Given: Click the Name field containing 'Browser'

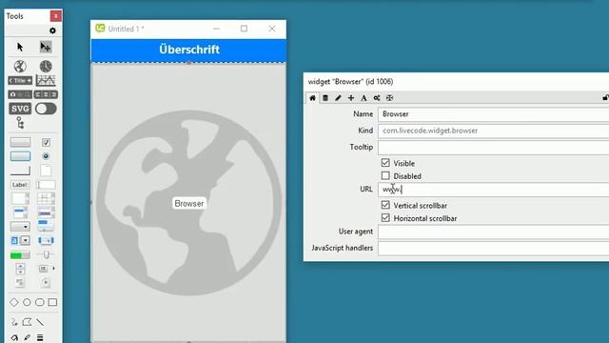Looking at the screenshot, I should 493,114.
